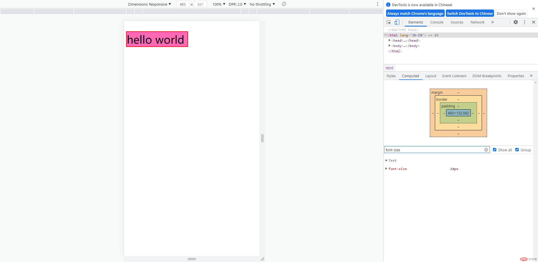Click the html breadcrumb item

click(x=389, y=68)
